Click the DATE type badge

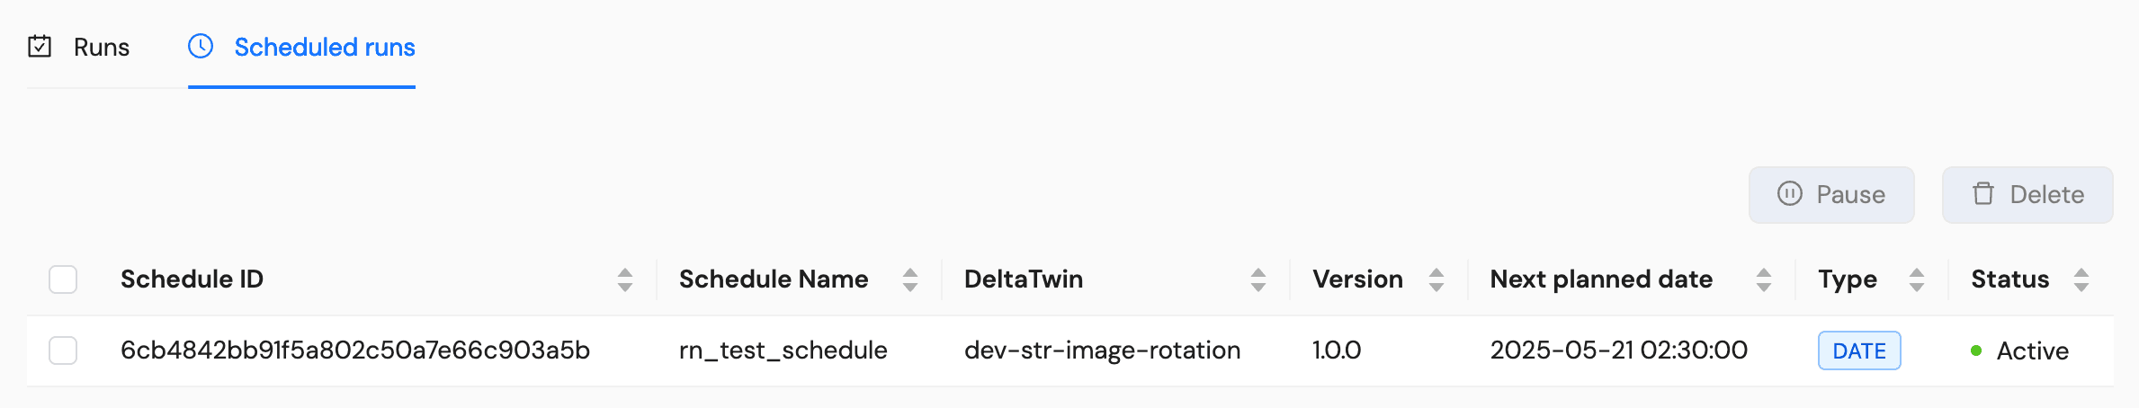pyautogui.click(x=1858, y=350)
